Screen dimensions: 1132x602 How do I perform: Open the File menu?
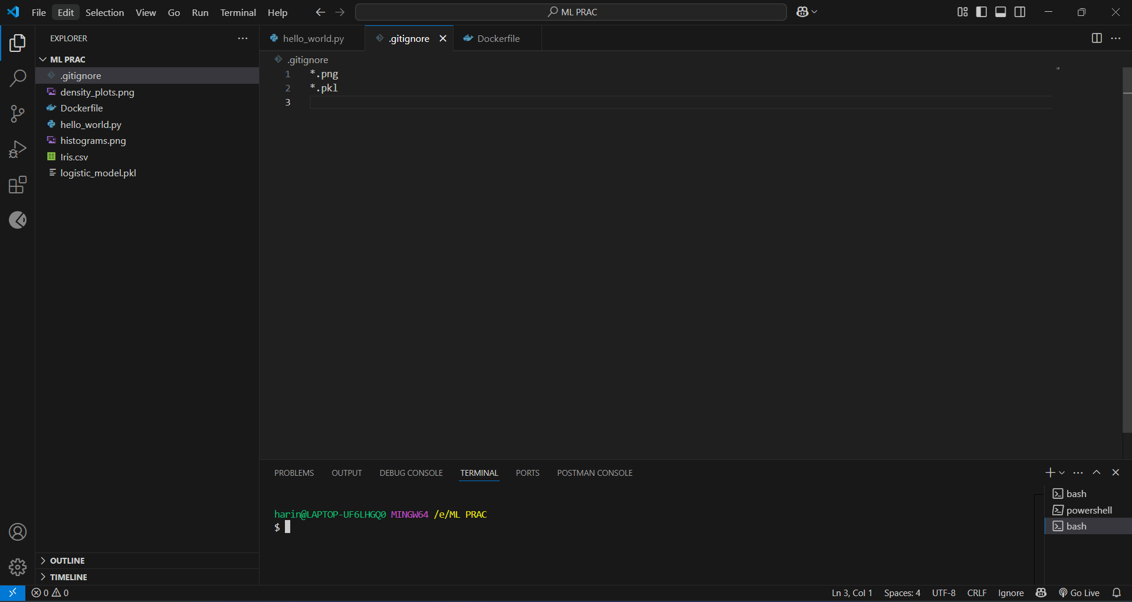click(39, 12)
